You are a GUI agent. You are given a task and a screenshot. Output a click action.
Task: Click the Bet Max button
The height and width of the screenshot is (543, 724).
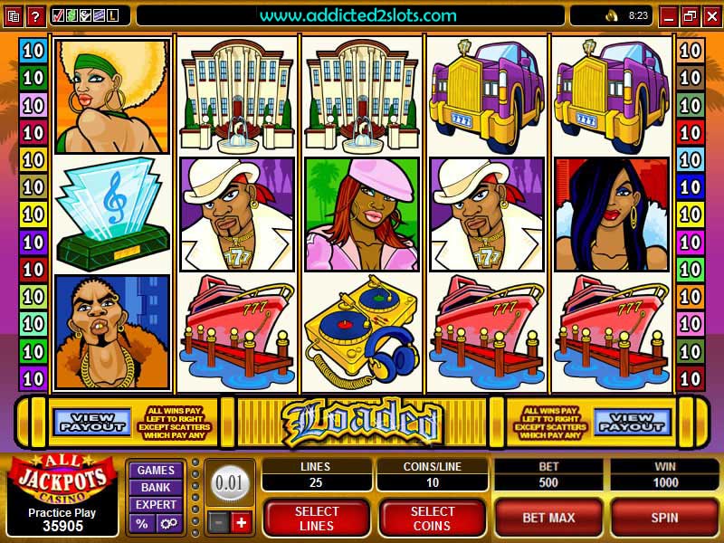tap(548, 518)
